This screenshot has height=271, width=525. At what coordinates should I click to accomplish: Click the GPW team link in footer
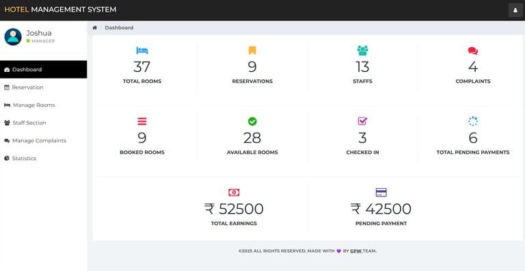pos(356,251)
